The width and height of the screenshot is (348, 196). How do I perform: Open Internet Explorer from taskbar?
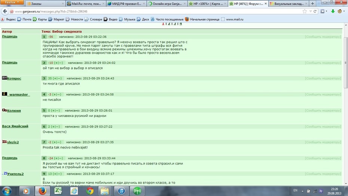click(74, 191)
